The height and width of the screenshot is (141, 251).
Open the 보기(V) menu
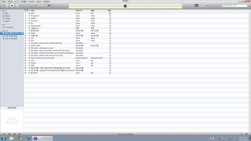pos(16,1)
